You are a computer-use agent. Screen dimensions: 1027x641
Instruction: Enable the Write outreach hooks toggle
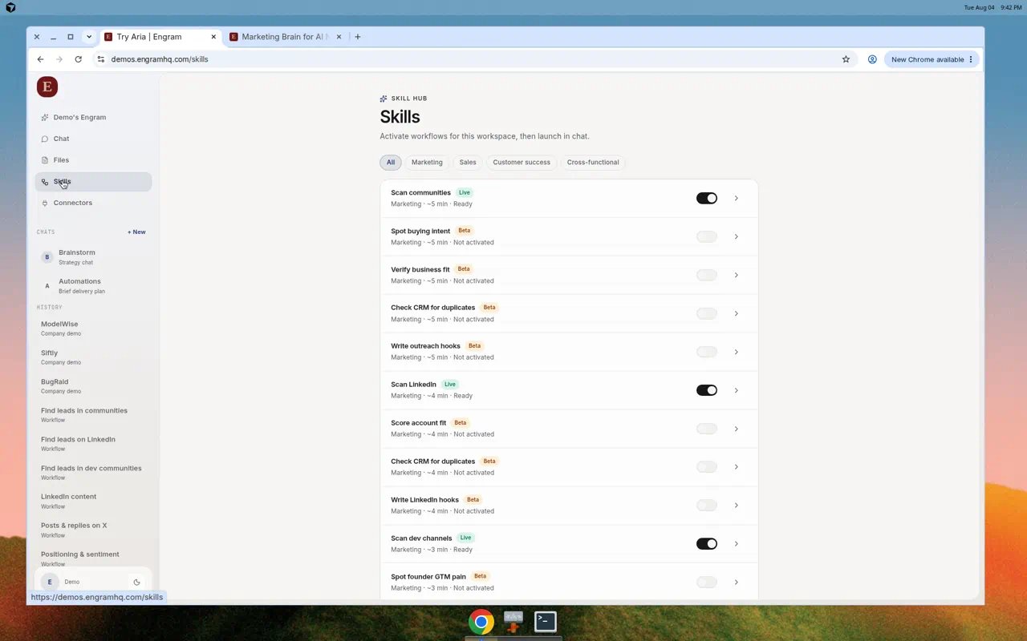pos(707,352)
